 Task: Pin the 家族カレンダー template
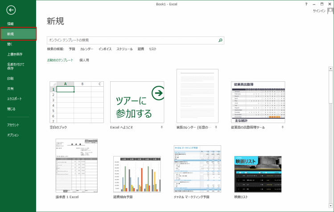216,127
